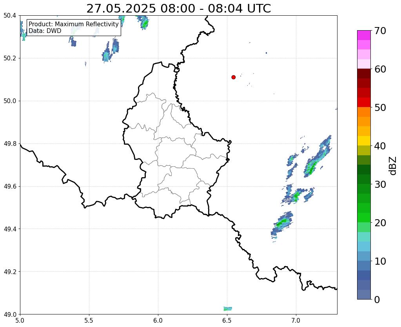This screenshot has width=401, height=327.
Task: Click longitude axis label 6.0
Action: (158, 321)
